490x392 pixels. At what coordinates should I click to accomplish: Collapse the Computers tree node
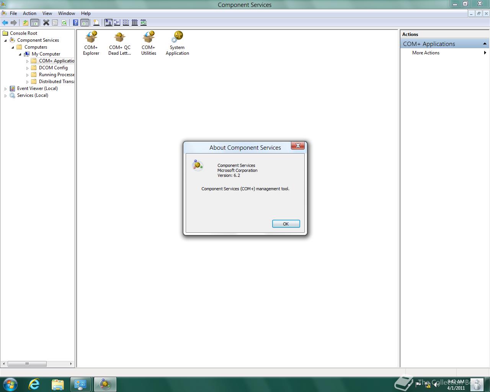click(13, 47)
